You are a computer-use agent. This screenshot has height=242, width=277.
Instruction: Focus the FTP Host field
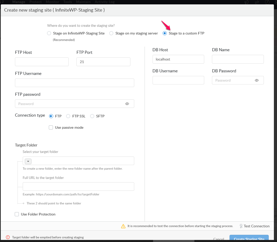[42, 62]
